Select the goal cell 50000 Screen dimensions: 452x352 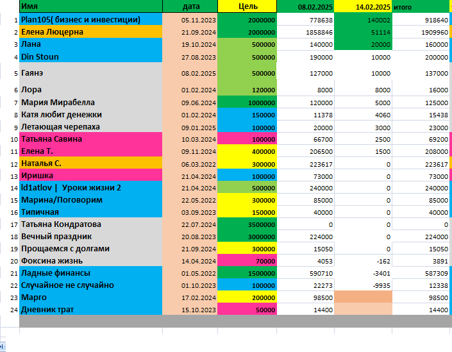[247, 309]
